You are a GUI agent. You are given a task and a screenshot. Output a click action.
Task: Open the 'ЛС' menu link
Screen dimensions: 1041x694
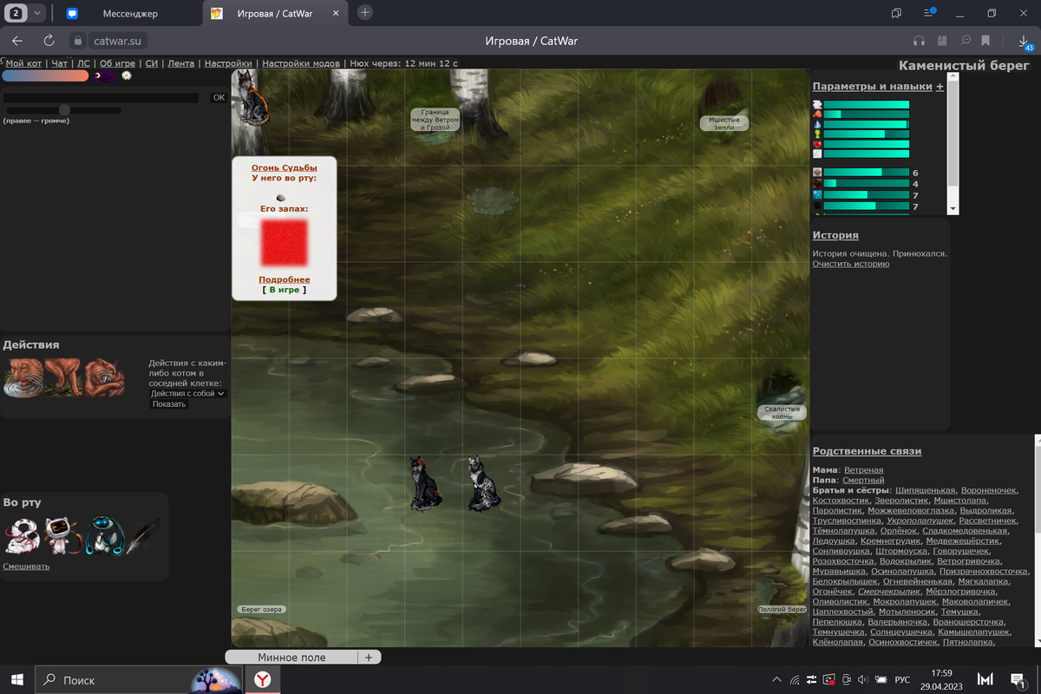(83, 63)
